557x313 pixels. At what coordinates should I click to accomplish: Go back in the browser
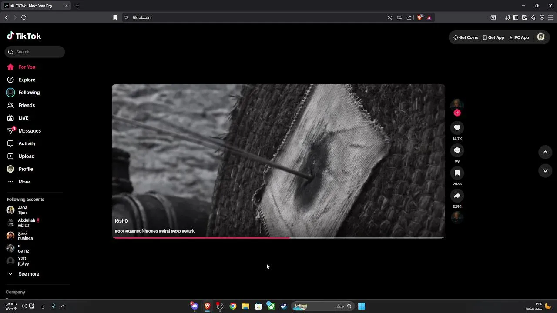pyautogui.click(x=6, y=17)
